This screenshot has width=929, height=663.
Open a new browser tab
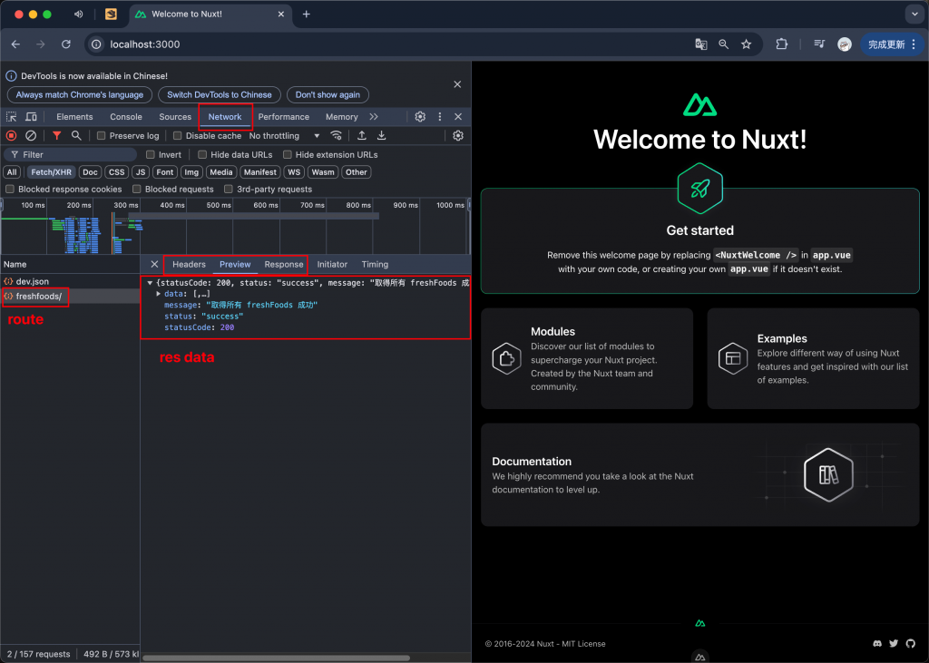pyautogui.click(x=307, y=15)
